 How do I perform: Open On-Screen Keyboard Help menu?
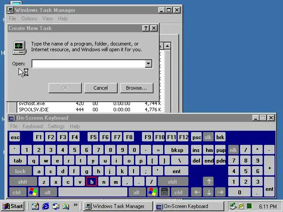click(x=75, y=126)
